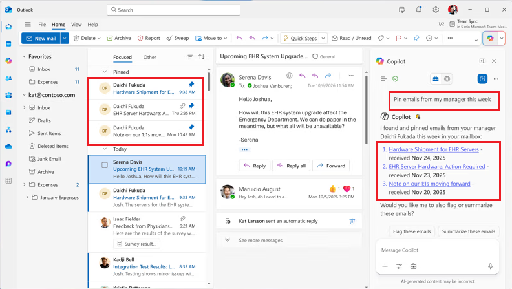Viewport: 512px width, 289px height.
Task: Open notifications bell icon
Action: pyautogui.click(x=419, y=10)
